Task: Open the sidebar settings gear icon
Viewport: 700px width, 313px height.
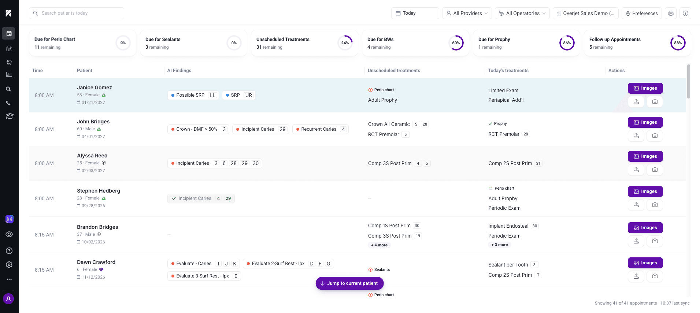Action: tap(9, 265)
